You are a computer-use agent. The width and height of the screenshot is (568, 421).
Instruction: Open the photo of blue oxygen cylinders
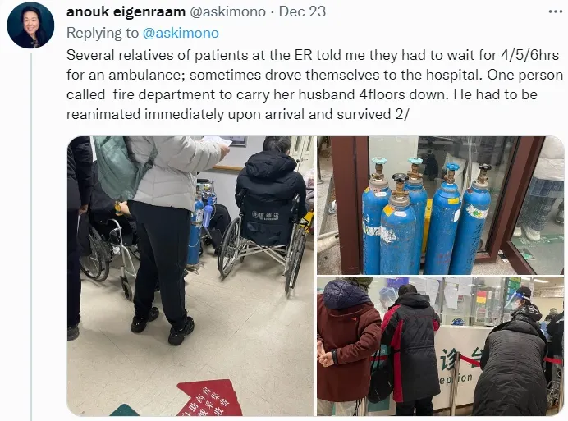tap(441, 205)
